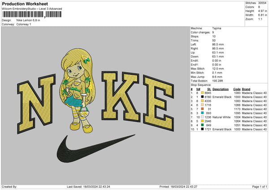Viewport: 269px width, 190px height.
Task: Click the black swatch in stop 2
Action: (203, 97)
